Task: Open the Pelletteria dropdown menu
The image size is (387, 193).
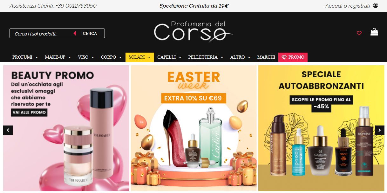Action: click(x=206, y=57)
